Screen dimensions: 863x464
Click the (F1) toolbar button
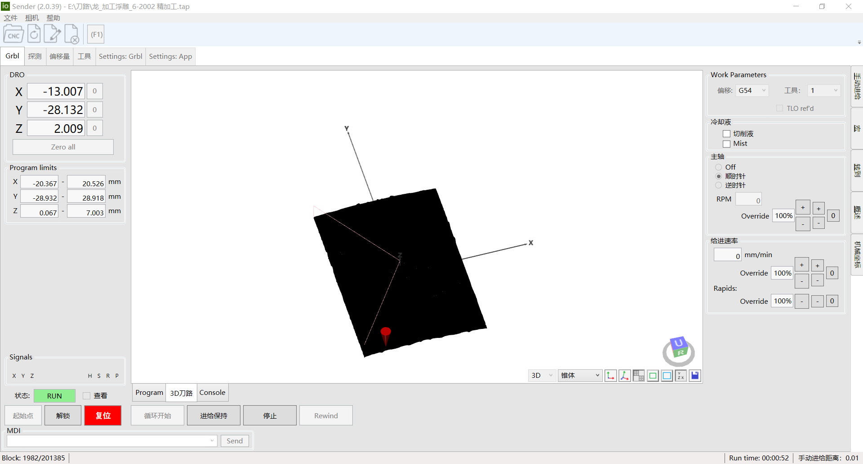(96, 35)
